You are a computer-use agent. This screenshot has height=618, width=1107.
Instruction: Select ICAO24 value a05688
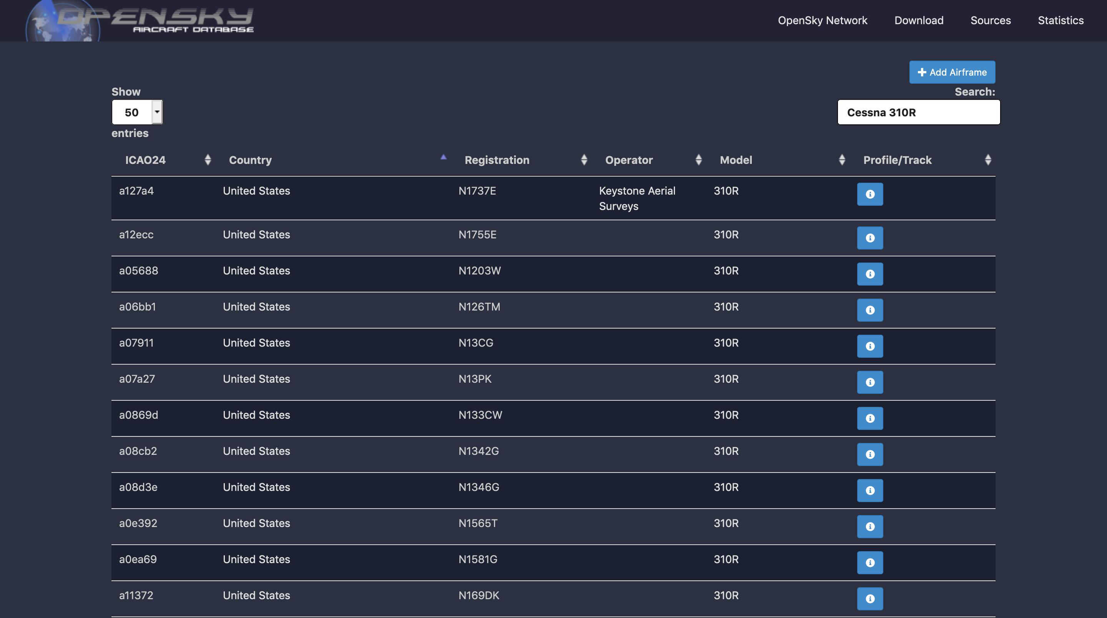(138, 271)
